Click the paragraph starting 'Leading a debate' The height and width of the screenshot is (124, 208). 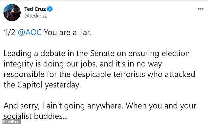(99, 69)
